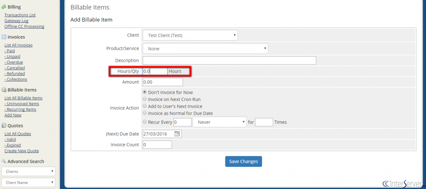The height and width of the screenshot is (189, 426).
Task: Choose Invoice as Normal for Due Date
Action: pos(144,113)
